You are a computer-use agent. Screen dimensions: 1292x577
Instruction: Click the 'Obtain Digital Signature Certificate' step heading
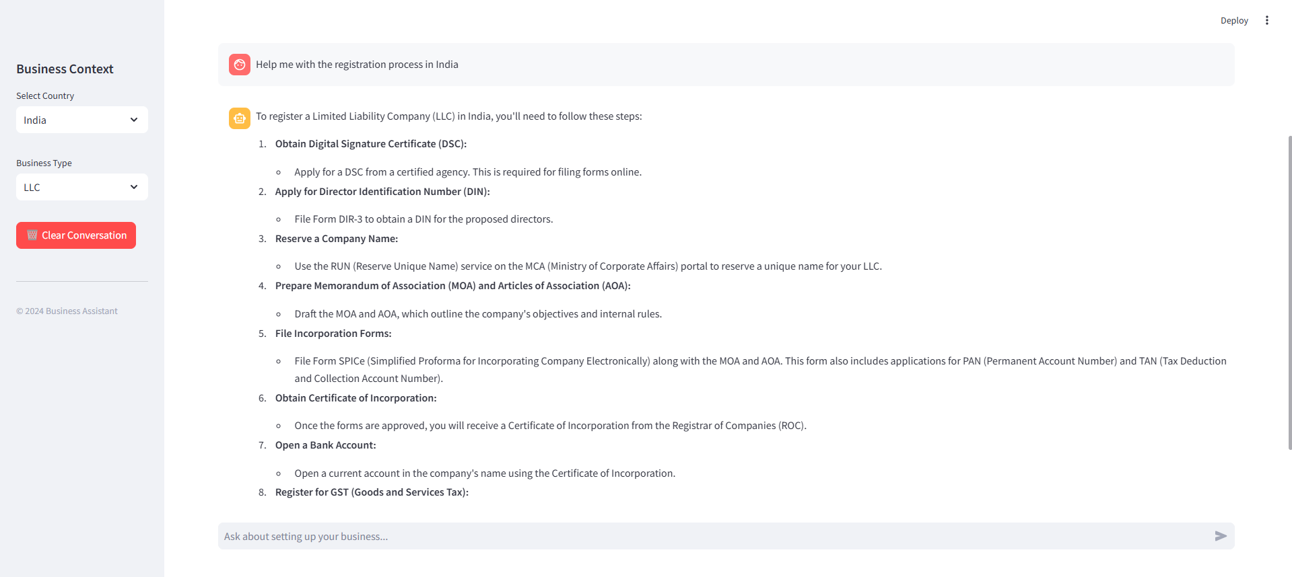click(x=370, y=144)
